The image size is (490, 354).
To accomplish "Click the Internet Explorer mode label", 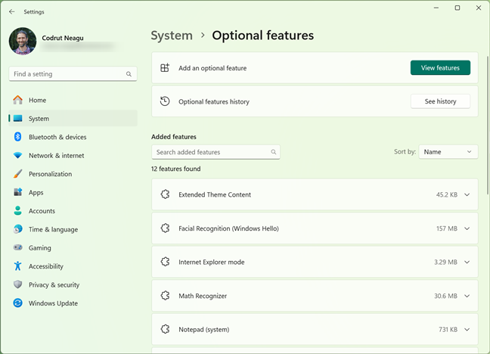I will [x=211, y=262].
